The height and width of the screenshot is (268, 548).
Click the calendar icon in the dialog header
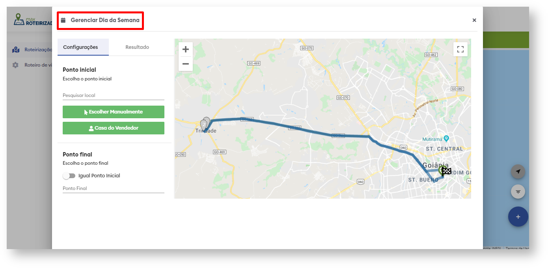pyautogui.click(x=63, y=20)
